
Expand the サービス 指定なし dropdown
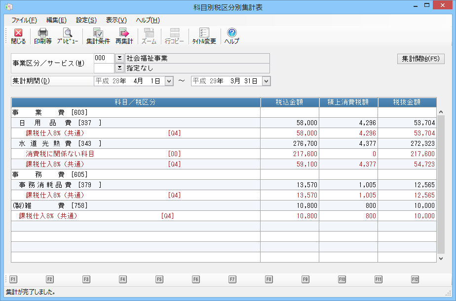[x=119, y=68]
